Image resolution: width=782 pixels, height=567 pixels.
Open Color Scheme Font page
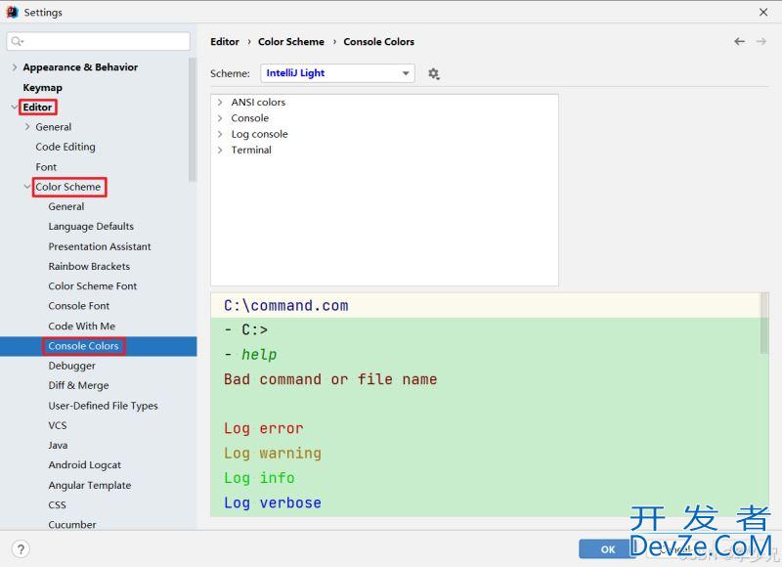(x=93, y=286)
